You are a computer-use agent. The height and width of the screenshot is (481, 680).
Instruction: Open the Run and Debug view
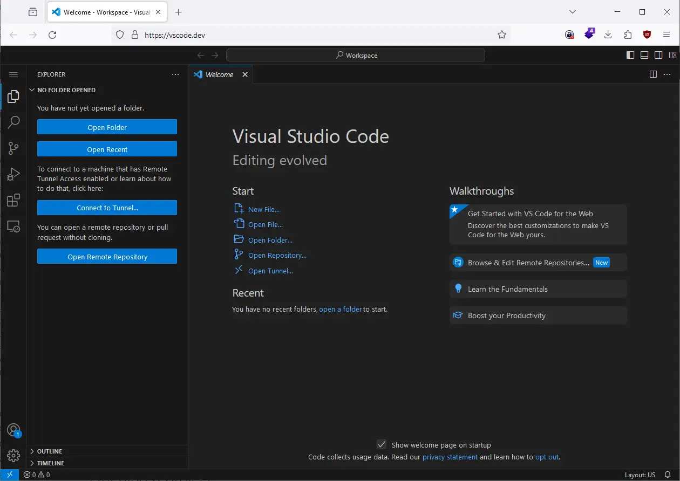point(13,174)
